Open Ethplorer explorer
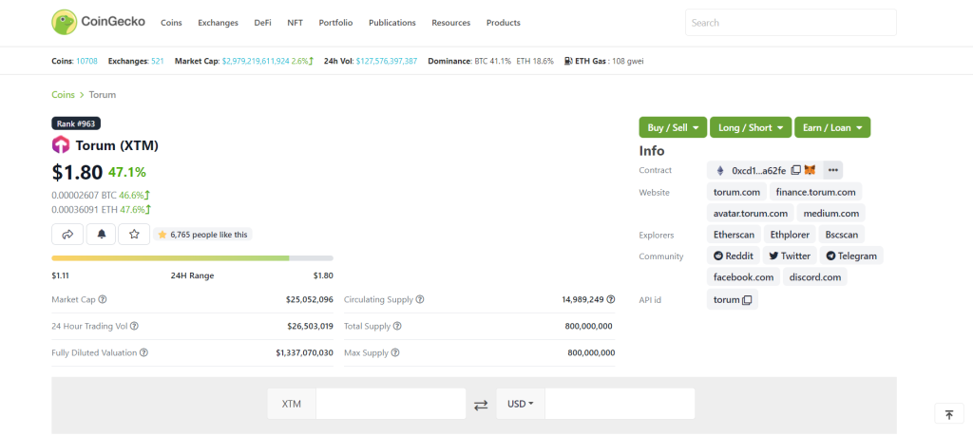973x436 pixels. tap(790, 235)
